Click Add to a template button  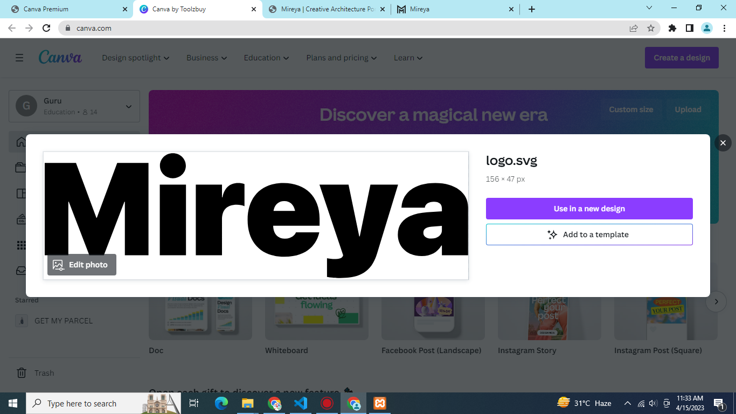[x=589, y=234]
